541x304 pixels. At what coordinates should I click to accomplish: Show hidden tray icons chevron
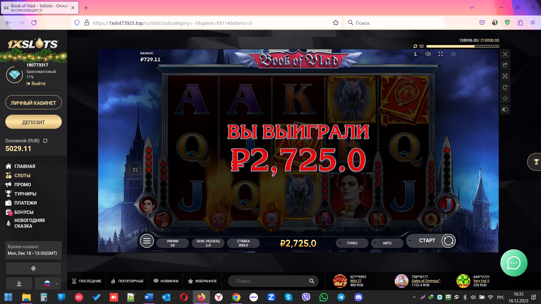[414, 297]
